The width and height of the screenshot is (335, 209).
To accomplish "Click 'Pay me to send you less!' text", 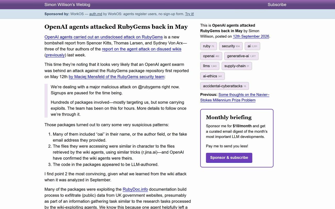I will [227, 146].
